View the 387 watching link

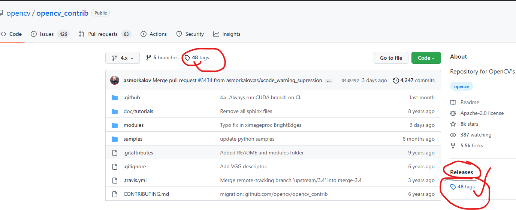476,135
